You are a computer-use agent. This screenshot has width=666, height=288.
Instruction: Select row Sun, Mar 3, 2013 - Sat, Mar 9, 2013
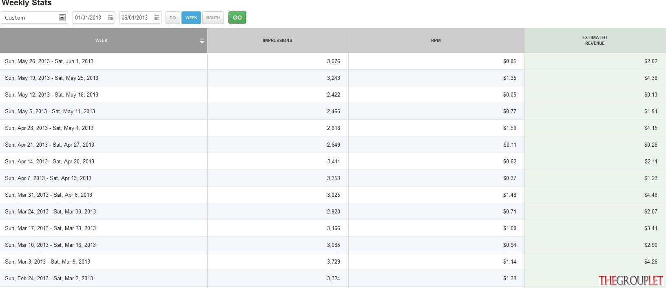coord(333,262)
